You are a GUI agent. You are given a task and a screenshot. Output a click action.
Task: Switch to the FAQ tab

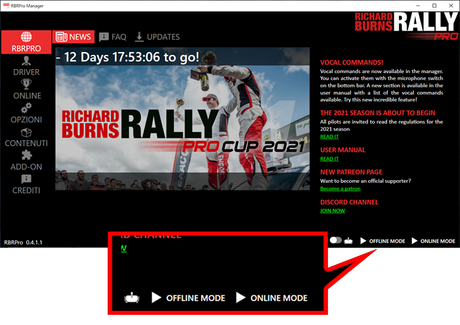(113, 37)
